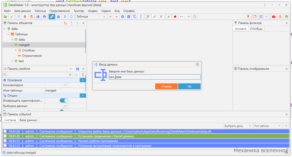The height and width of the screenshot is (157, 292).
Task: Open the 'Файл' menu
Action: (7, 11)
